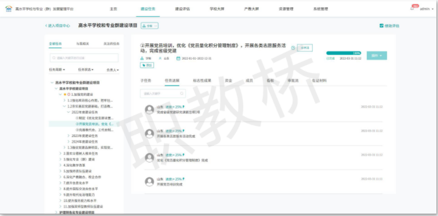
Task: Open the 绩效评估 link
Action: pyautogui.click(x=389, y=25)
